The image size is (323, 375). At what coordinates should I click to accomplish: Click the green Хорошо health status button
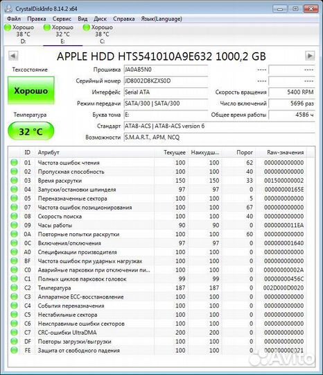(31, 91)
